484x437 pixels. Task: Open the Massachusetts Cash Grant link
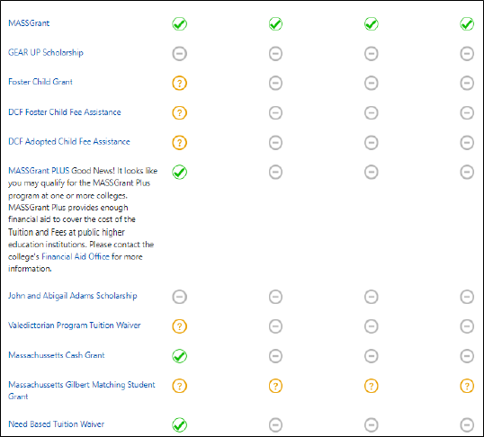[57, 355]
